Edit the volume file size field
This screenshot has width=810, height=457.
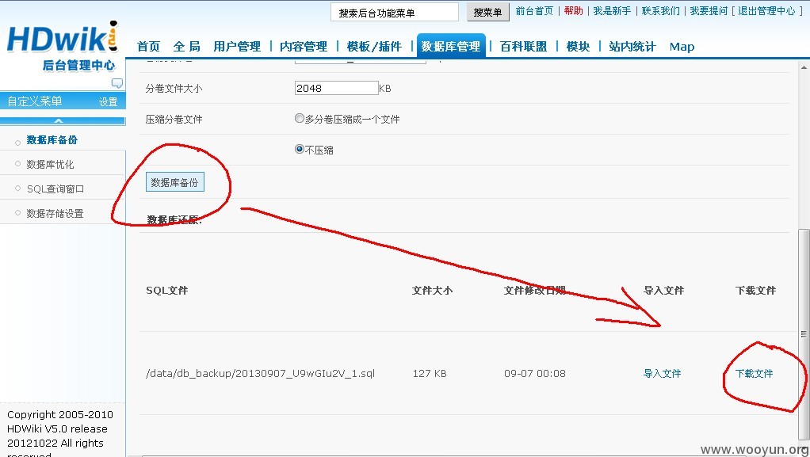pos(336,88)
